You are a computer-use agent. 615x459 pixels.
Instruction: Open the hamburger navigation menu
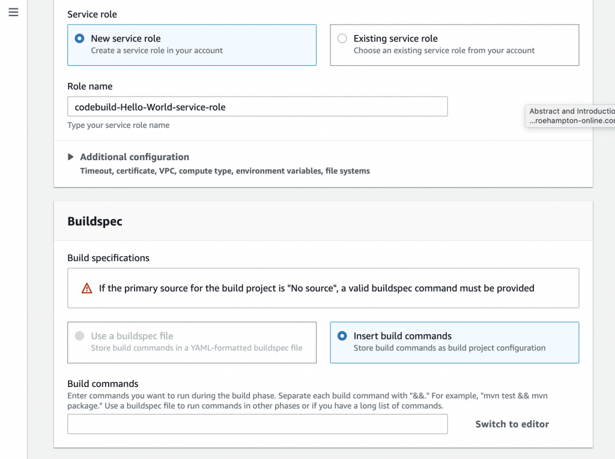(x=13, y=12)
